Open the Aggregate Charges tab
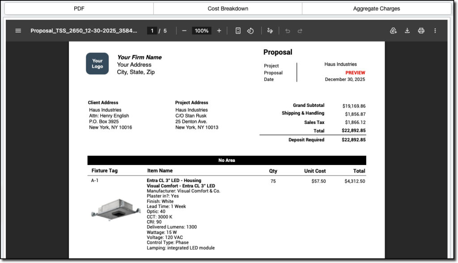Image resolution: width=458 pixels, height=263 pixels. click(x=376, y=8)
